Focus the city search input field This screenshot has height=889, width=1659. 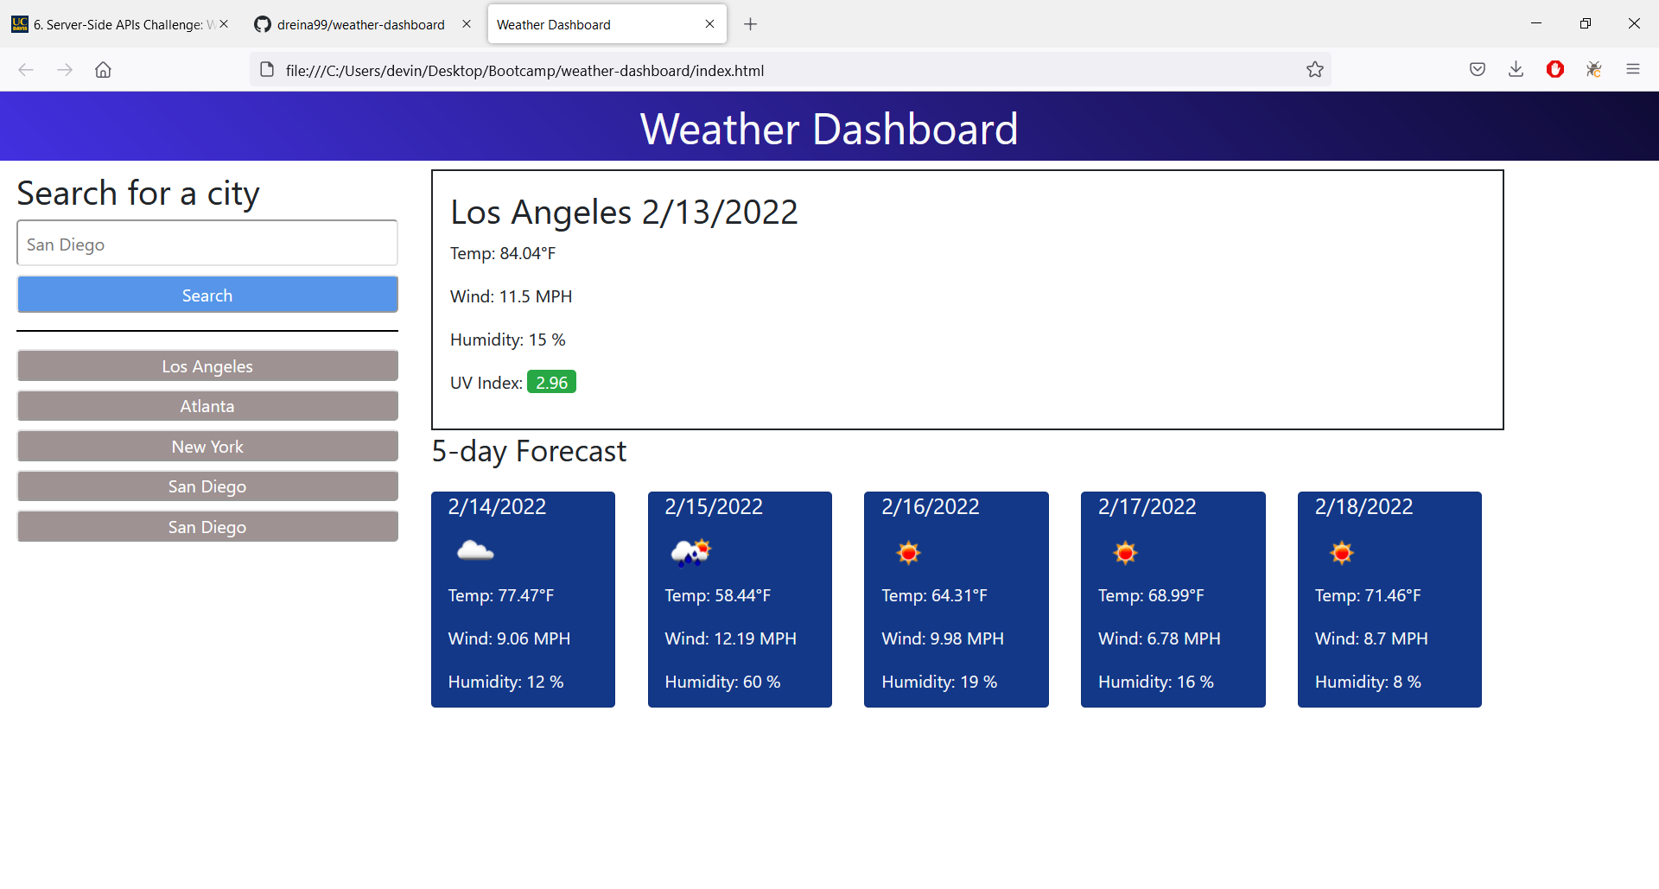coord(207,244)
